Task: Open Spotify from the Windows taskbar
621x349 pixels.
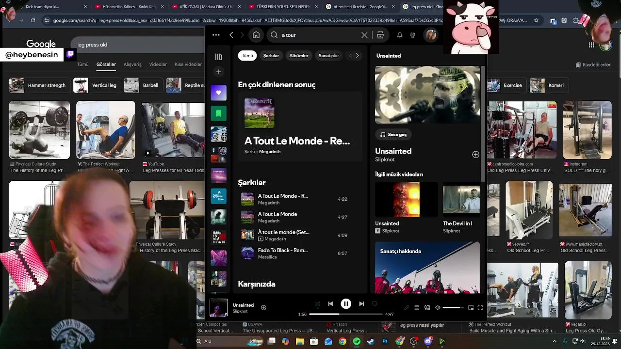Action: pyautogui.click(x=357, y=341)
